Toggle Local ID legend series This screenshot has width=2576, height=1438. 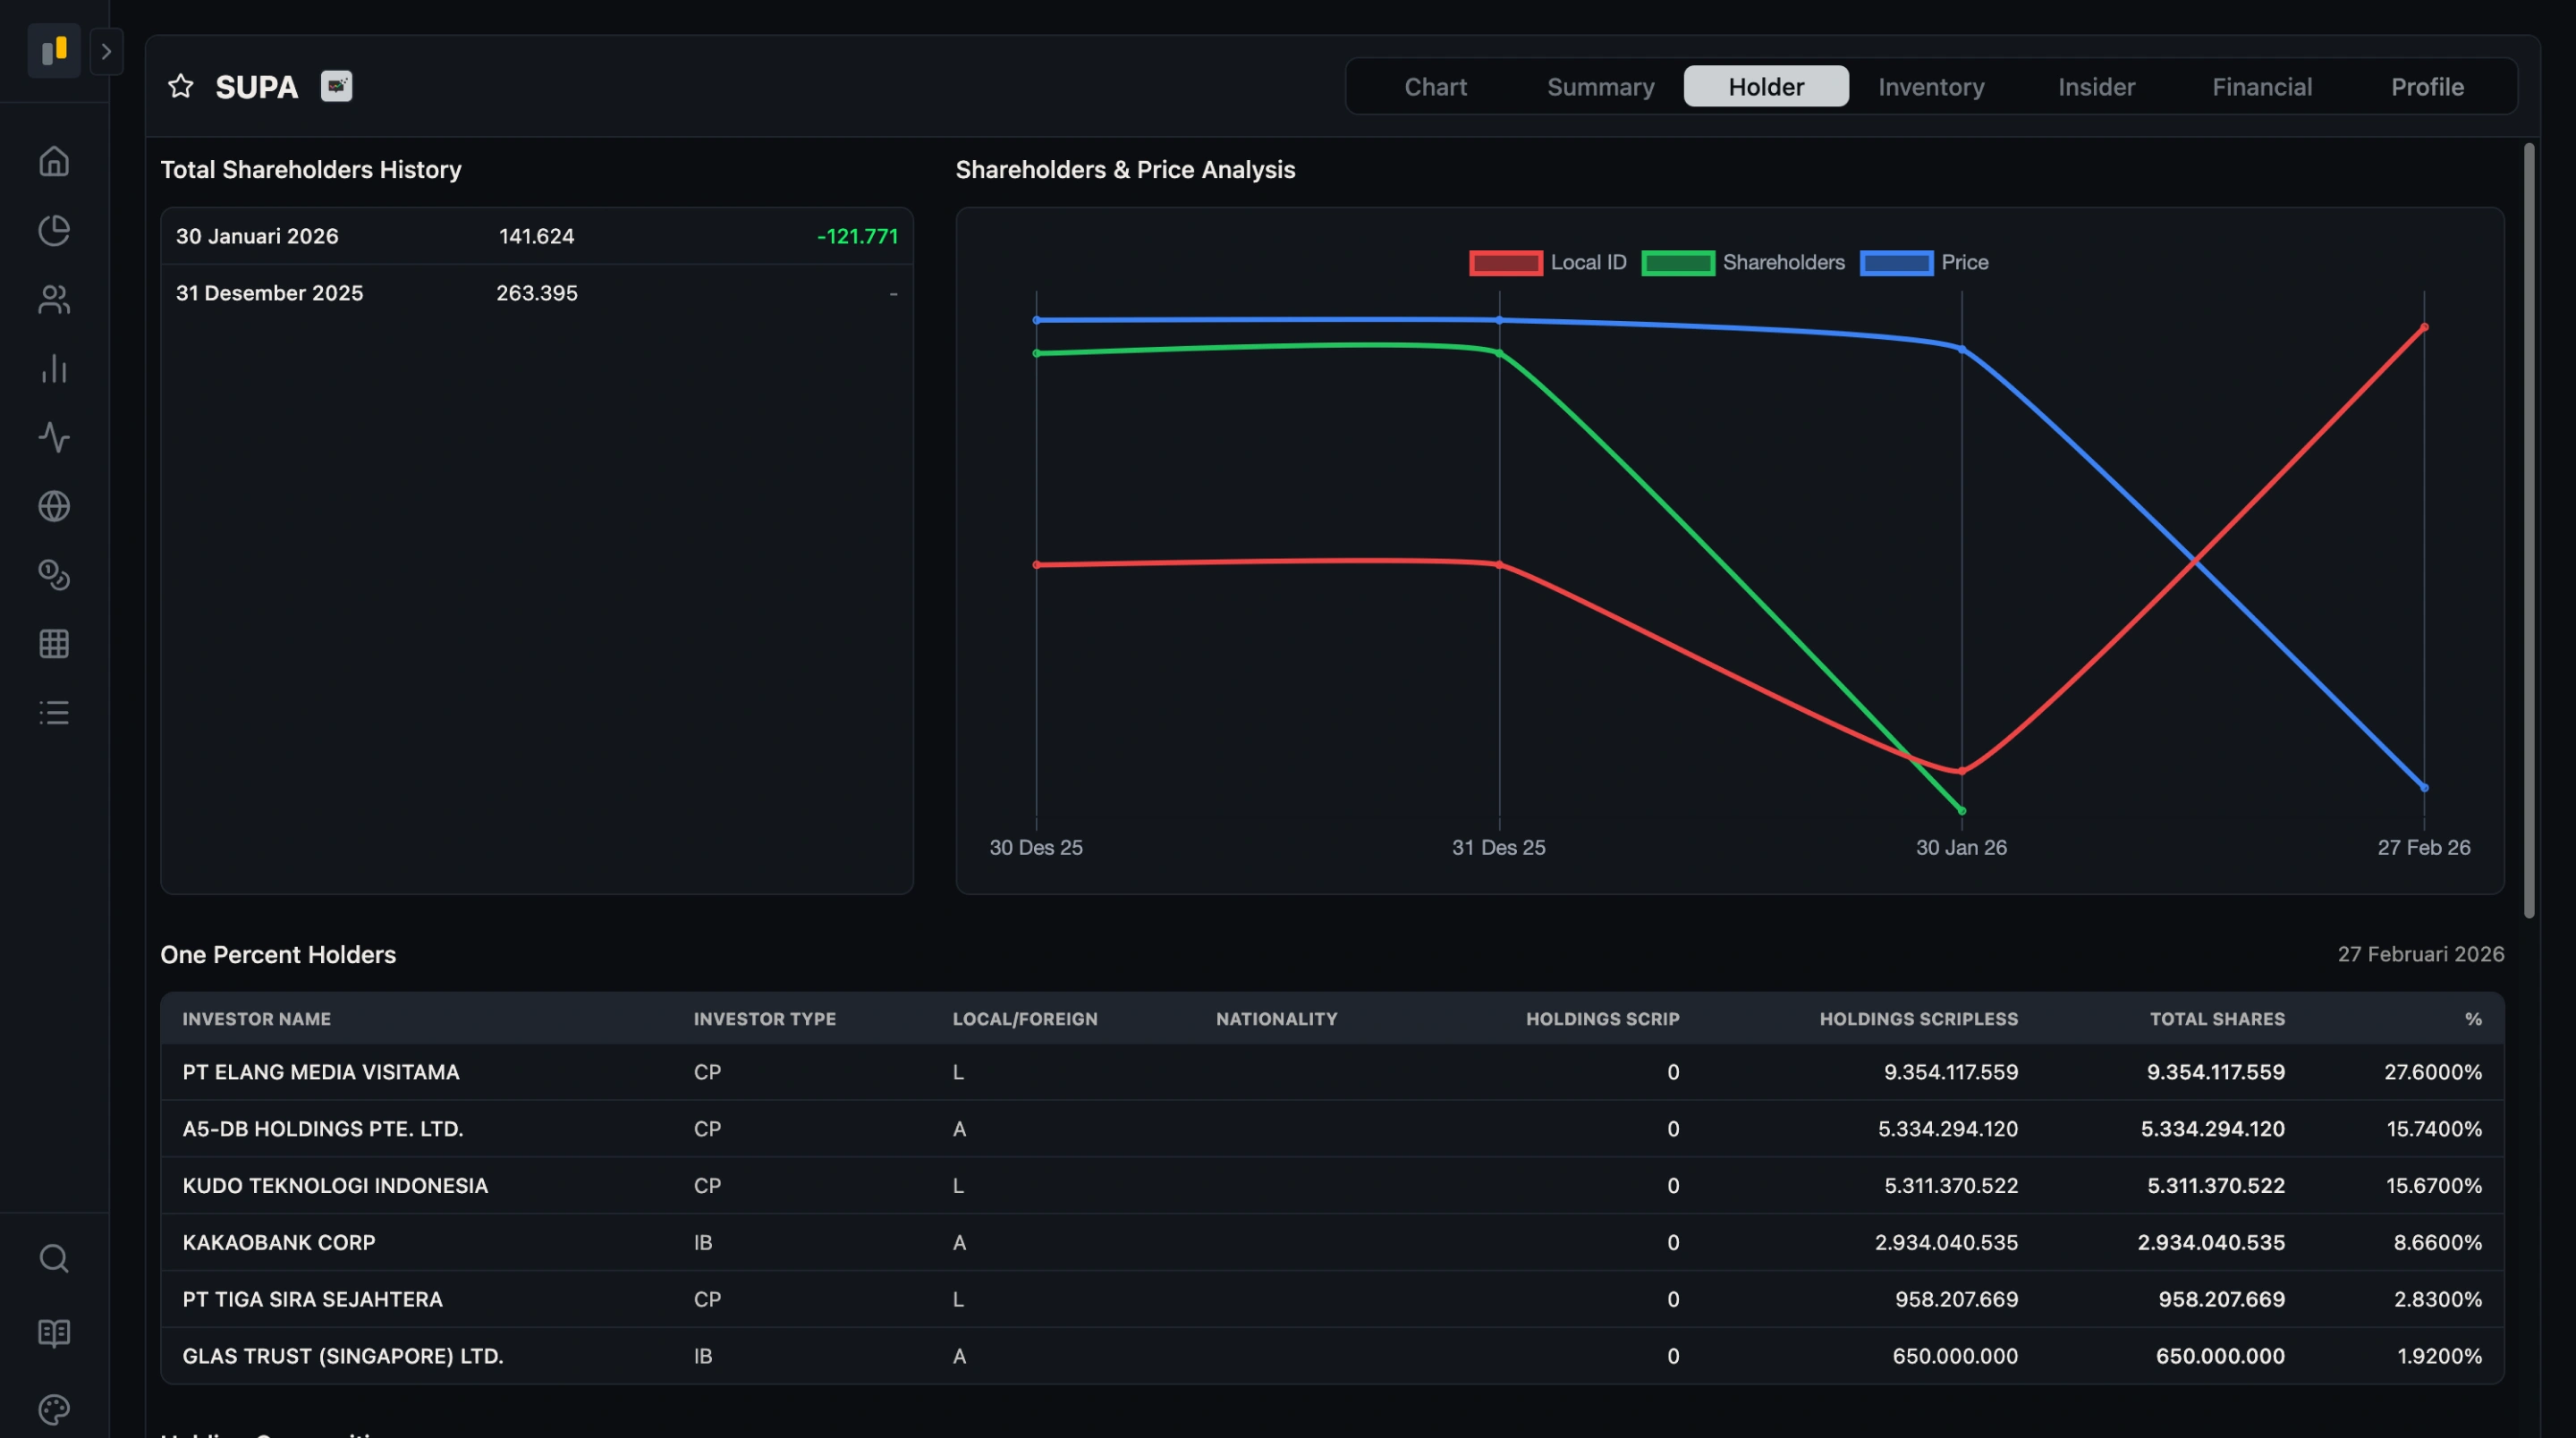pos(1547,263)
